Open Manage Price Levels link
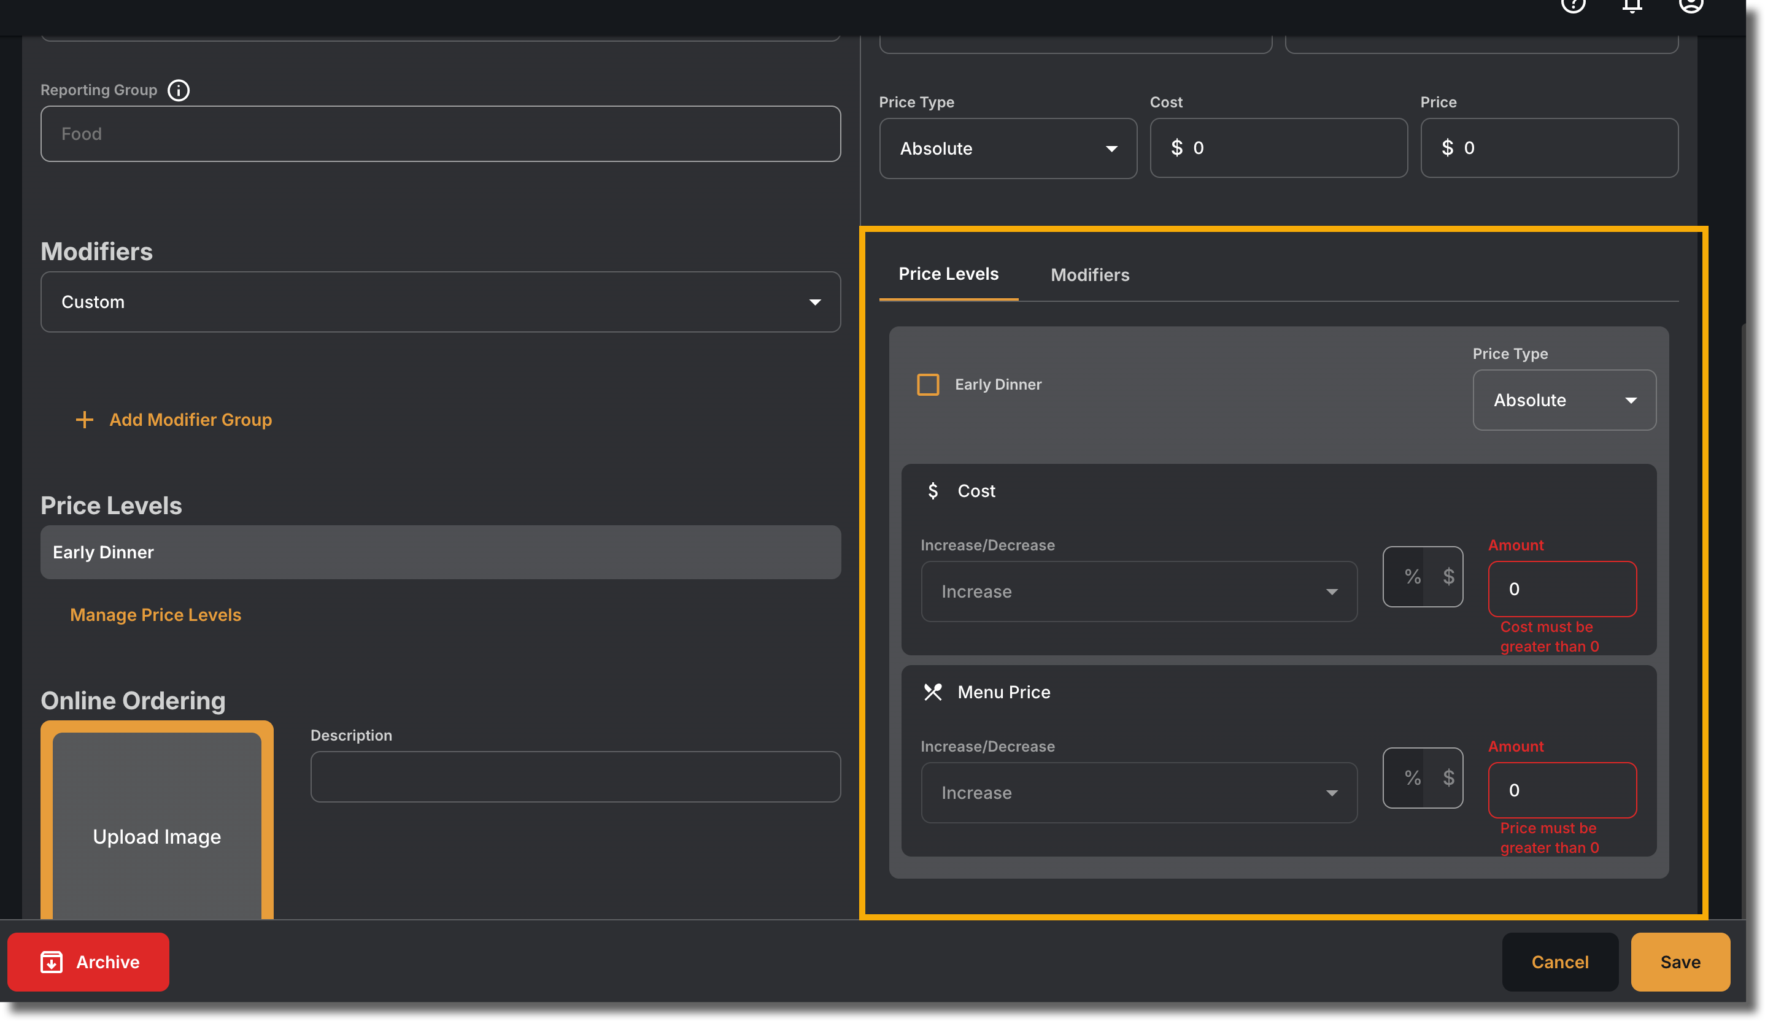This screenshot has height=1021, width=1765. tap(155, 614)
